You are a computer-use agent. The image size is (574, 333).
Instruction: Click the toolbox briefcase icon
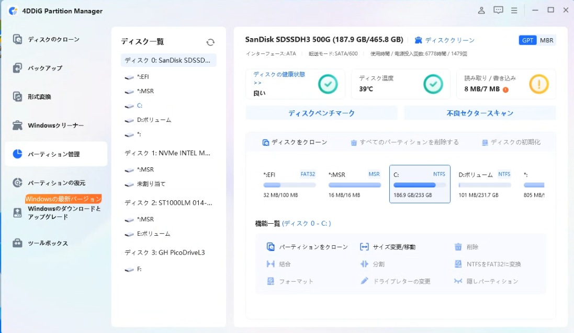tap(17, 244)
